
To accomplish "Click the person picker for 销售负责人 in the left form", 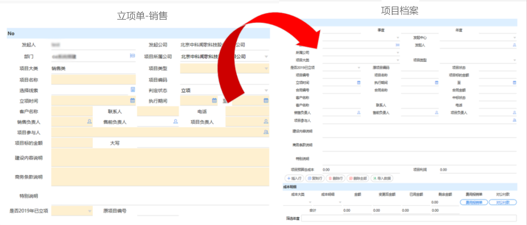I will 89,122.
